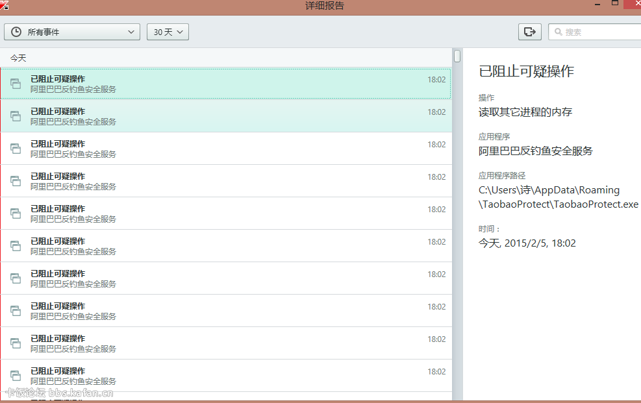Select the third 已阻止可疑操作 event row
The height and width of the screenshot is (403, 641).
(x=225, y=149)
